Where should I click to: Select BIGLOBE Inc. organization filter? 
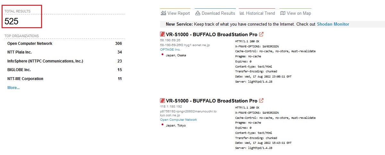[x=19, y=70]
